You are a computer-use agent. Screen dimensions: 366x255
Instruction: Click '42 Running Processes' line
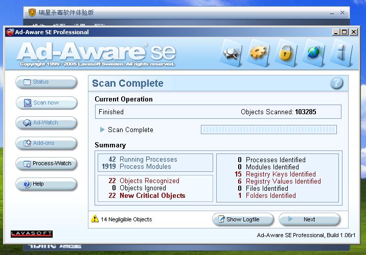pyautogui.click(x=143, y=159)
